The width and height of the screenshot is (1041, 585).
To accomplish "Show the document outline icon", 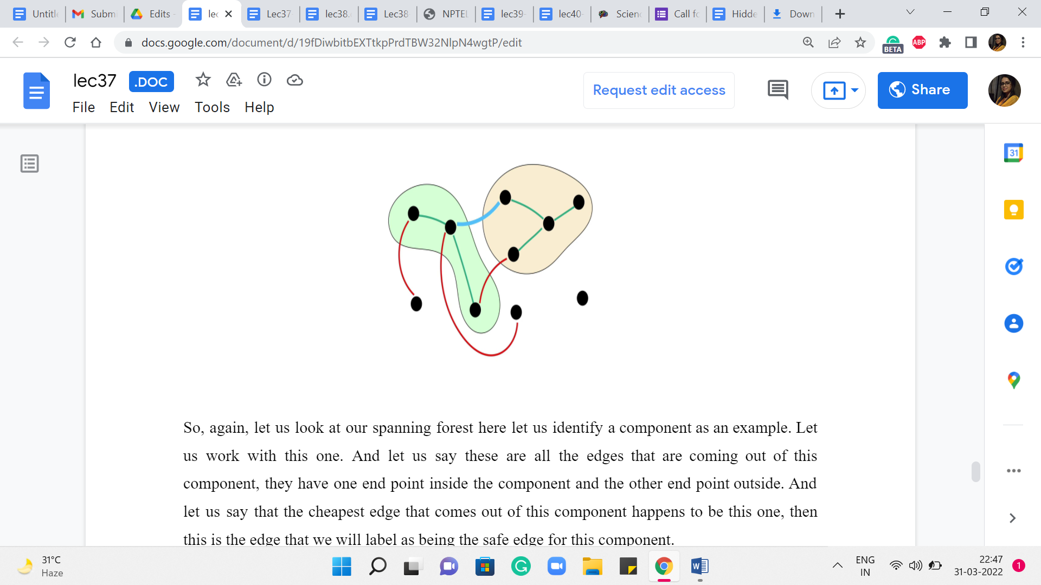I will coord(30,163).
